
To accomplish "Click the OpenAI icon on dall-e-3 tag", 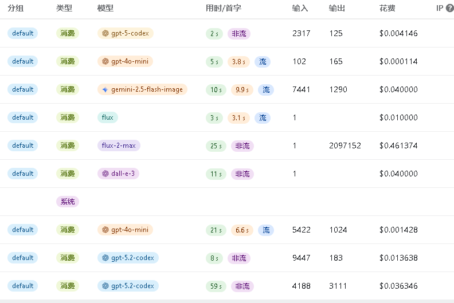I will coord(105,174).
